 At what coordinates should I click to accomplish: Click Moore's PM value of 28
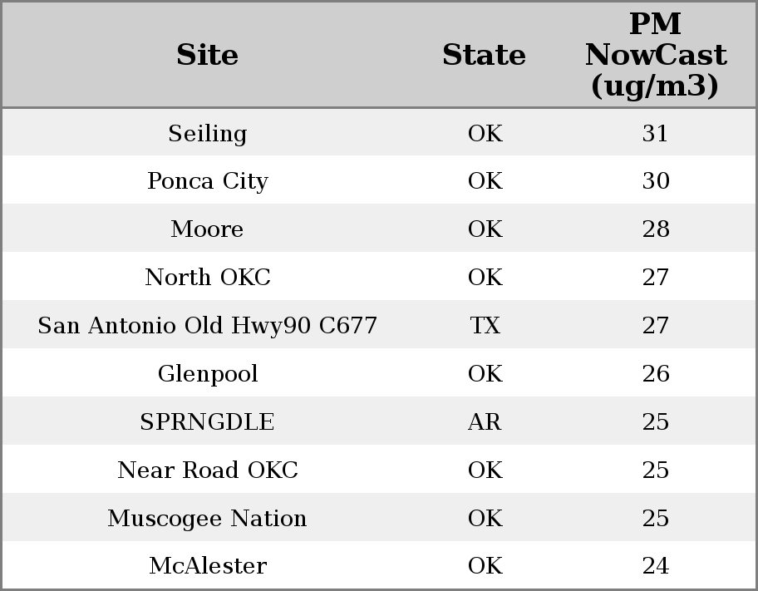point(655,229)
